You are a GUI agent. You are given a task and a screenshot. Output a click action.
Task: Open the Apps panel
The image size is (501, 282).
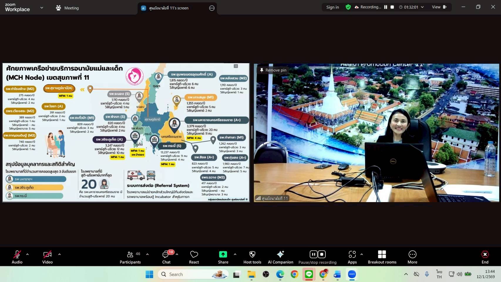352,257
